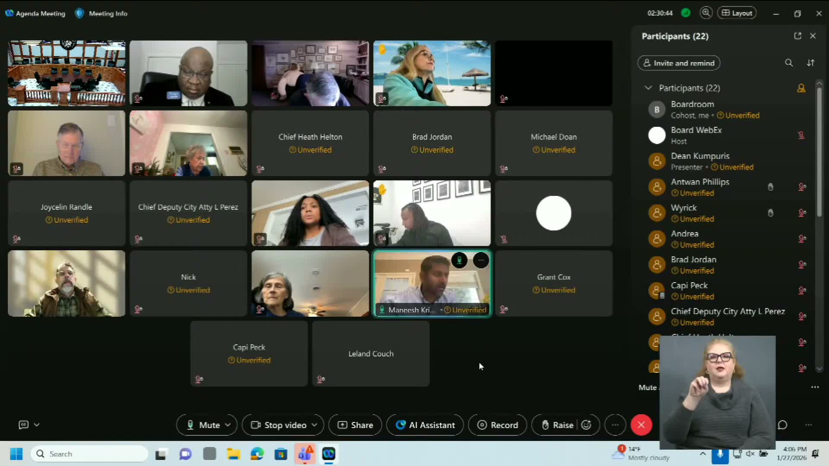Click Invite and remind button

point(678,63)
